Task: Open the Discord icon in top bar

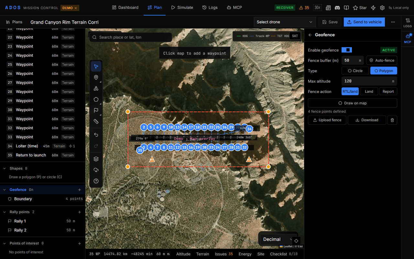Action: tap(337, 8)
